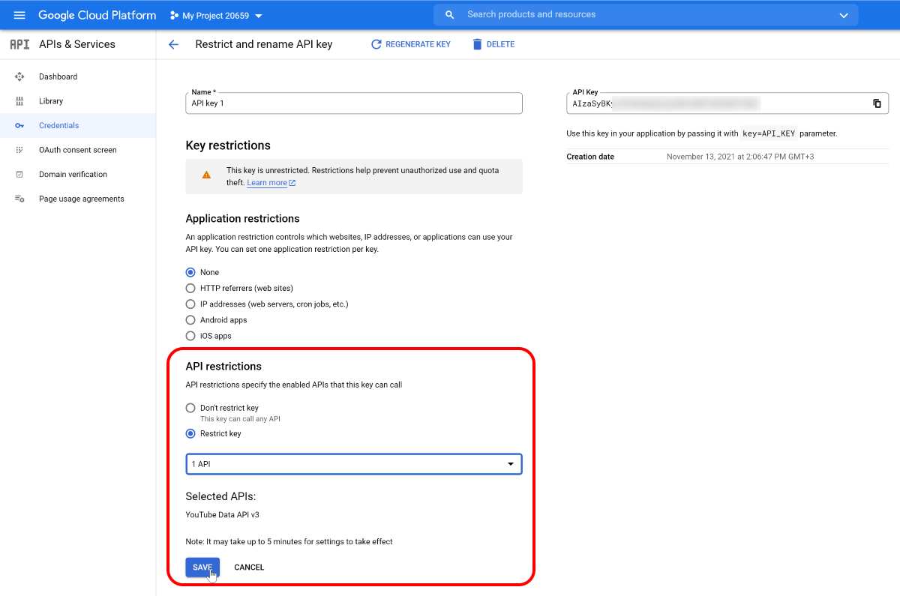Click REGENERATE KEY text

[418, 44]
